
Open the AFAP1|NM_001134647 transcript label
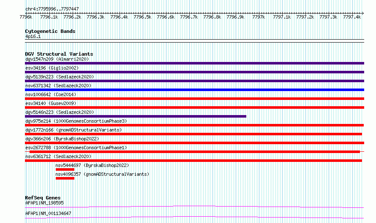48,213
